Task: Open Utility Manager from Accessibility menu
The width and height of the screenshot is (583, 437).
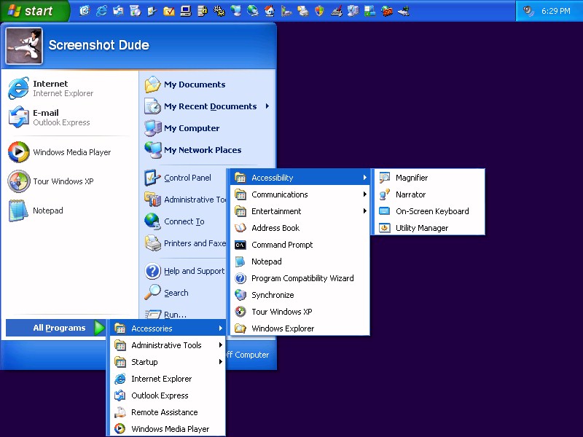Action: click(x=421, y=228)
